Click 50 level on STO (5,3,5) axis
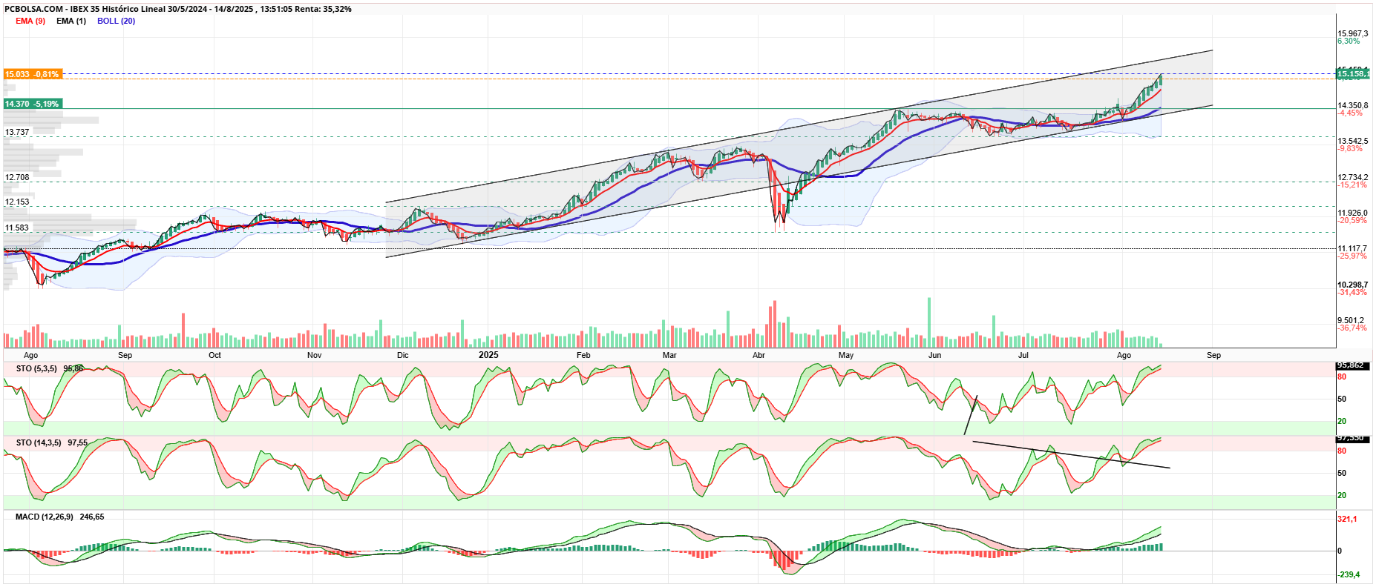Screen dimensions: 1376x587 coord(1342,399)
